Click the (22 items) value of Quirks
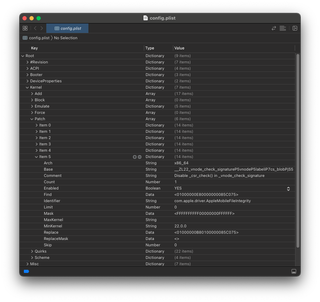Viewport: 320px width, 302px height. coord(184,252)
